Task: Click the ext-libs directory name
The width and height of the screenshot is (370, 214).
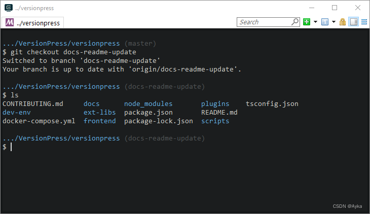Action: (x=99, y=112)
